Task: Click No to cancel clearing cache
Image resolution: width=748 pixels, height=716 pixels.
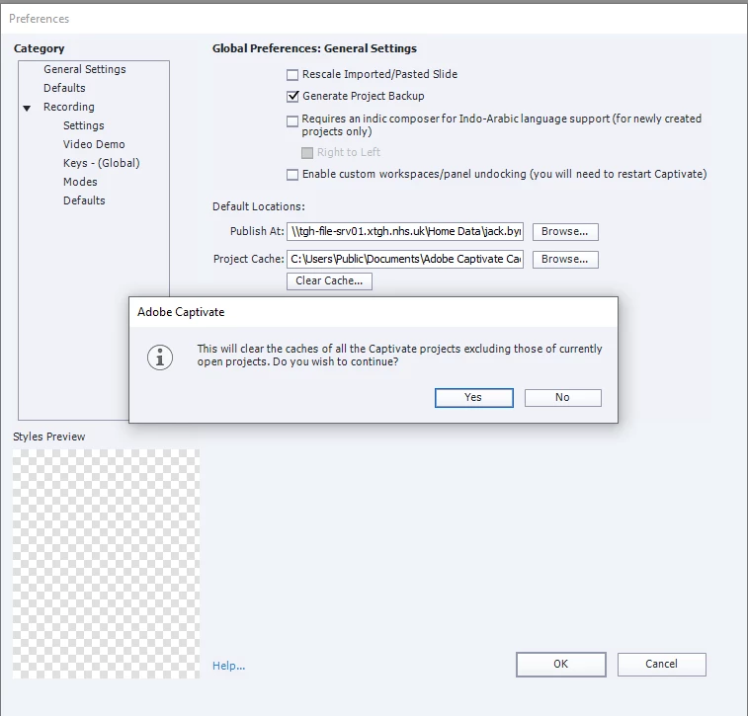Action: tap(563, 398)
